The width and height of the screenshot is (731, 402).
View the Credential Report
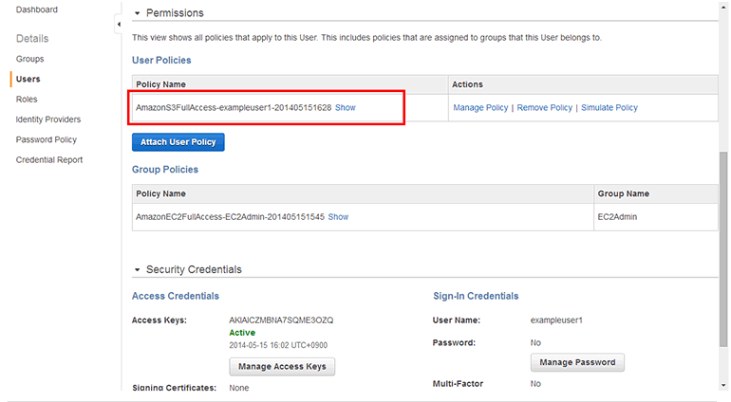coord(48,159)
